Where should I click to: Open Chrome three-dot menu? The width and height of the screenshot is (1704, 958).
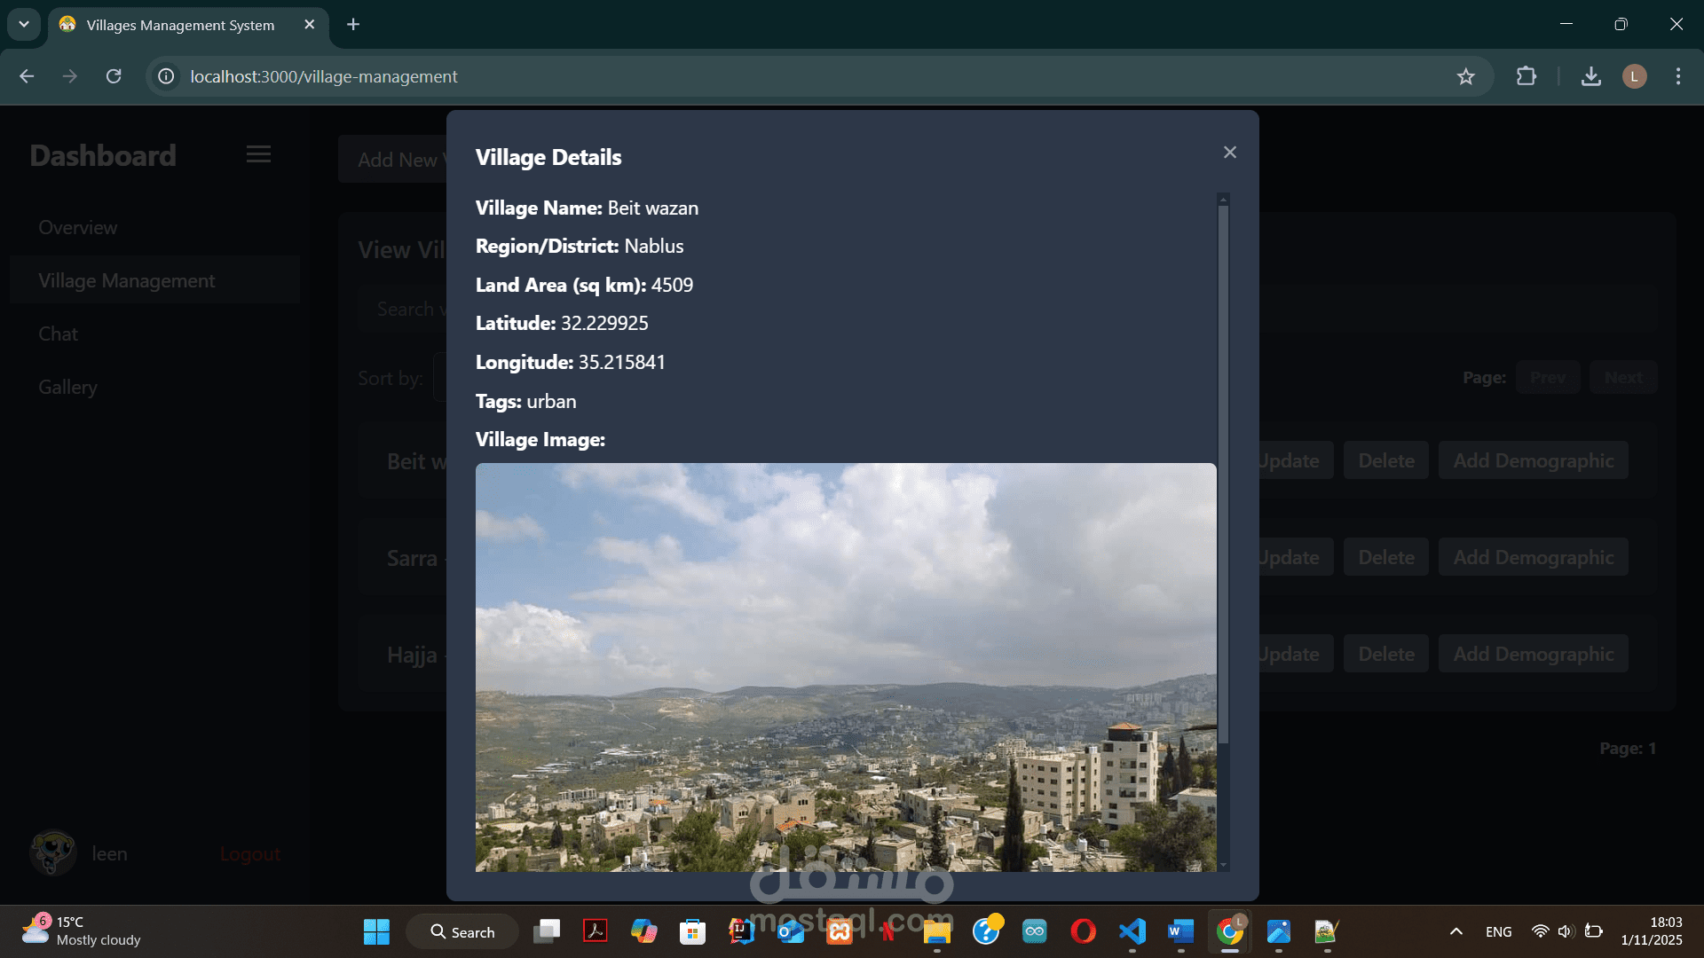coord(1677,76)
